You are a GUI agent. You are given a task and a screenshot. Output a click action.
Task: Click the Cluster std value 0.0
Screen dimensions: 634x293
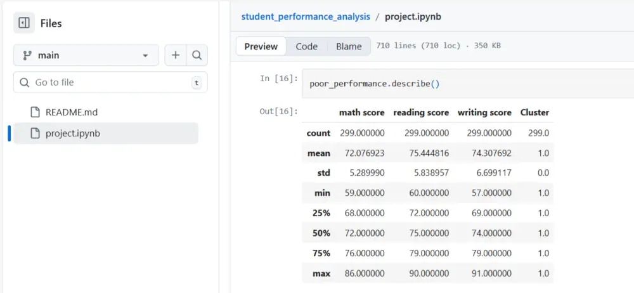pyautogui.click(x=543, y=173)
